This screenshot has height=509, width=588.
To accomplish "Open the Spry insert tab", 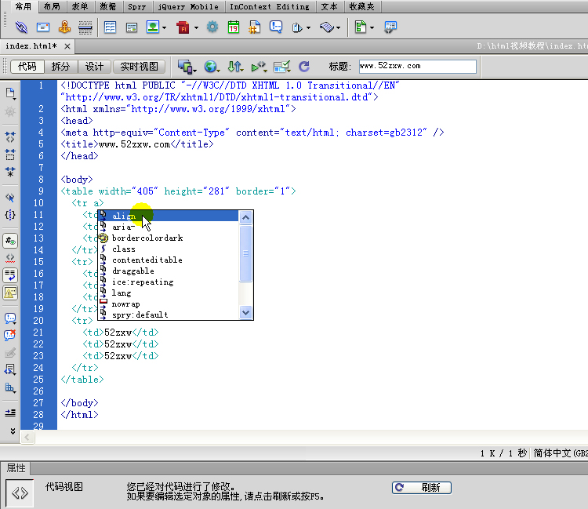I will click(x=137, y=6).
